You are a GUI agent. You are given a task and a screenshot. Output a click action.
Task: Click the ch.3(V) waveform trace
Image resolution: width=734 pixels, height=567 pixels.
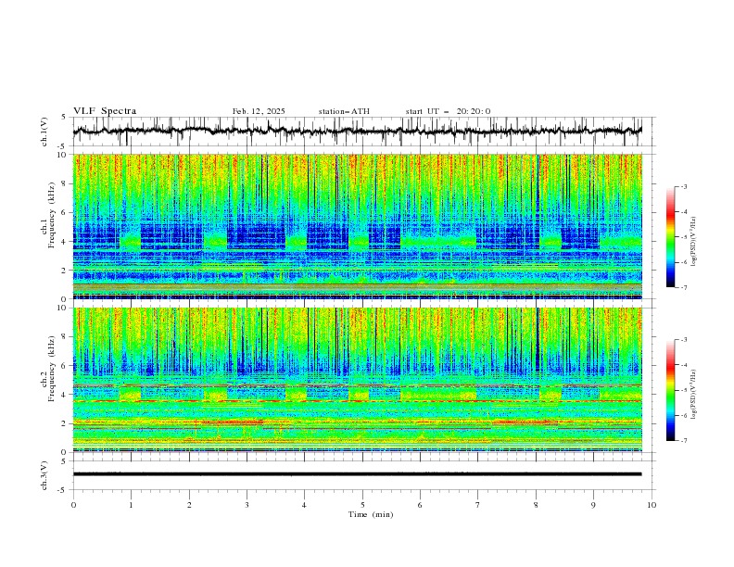(x=358, y=474)
